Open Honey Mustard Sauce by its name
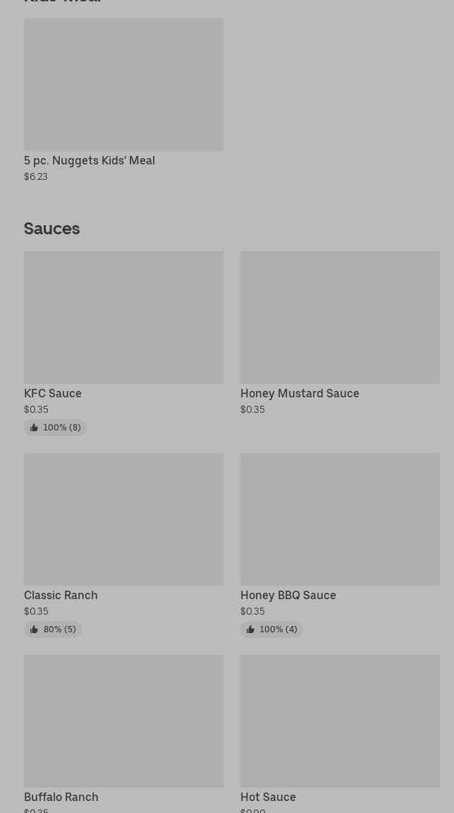Viewport: 454px width, 813px height. [300, 394]
